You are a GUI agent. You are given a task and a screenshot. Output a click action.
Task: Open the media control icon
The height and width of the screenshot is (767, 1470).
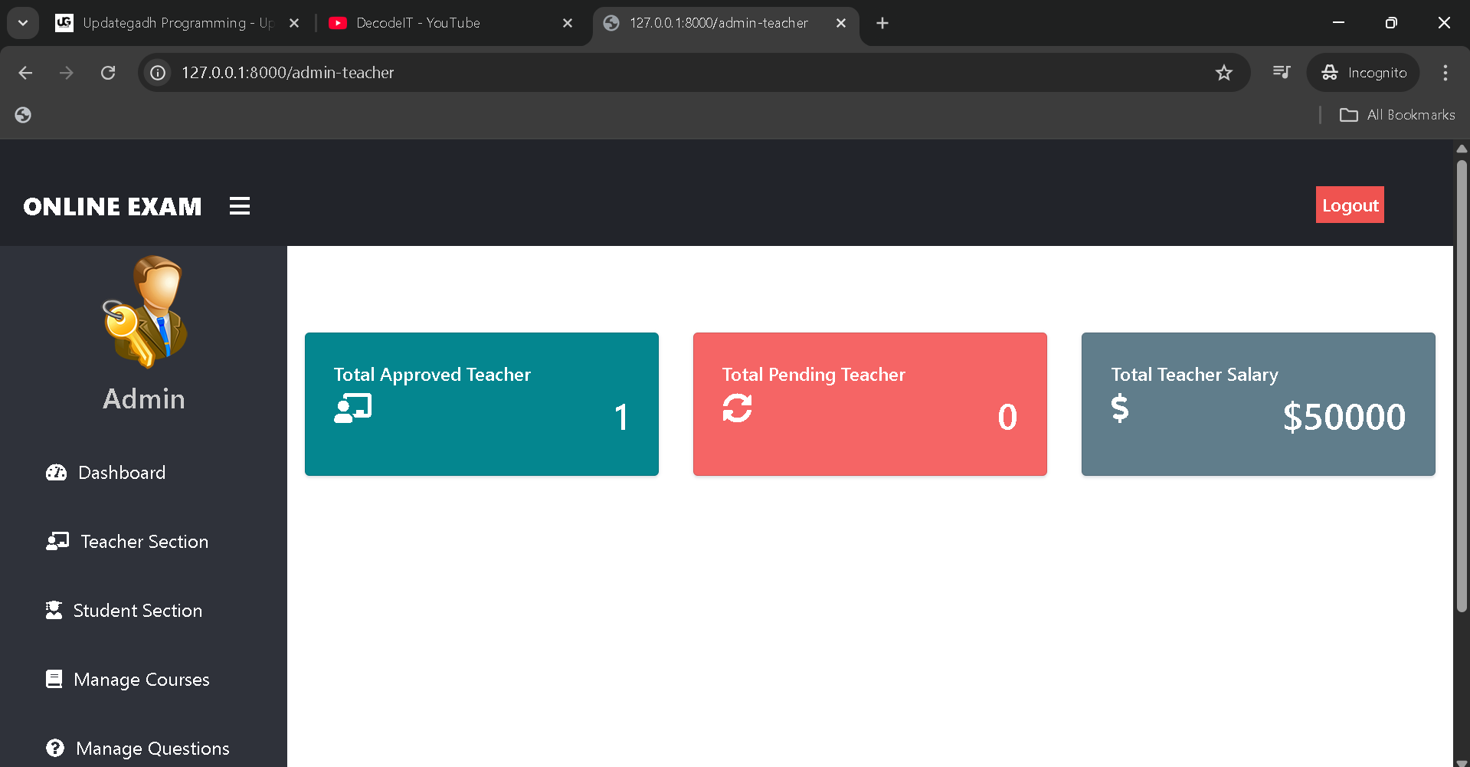[1281, 73]
